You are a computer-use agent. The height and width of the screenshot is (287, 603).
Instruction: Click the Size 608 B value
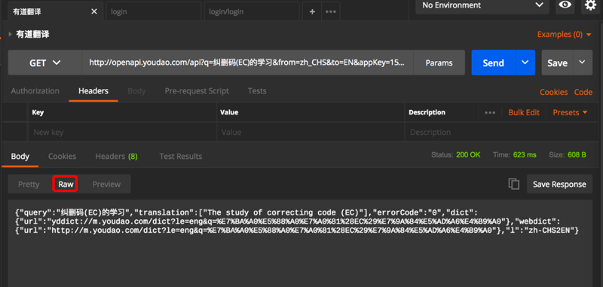[x=577, y=155]
